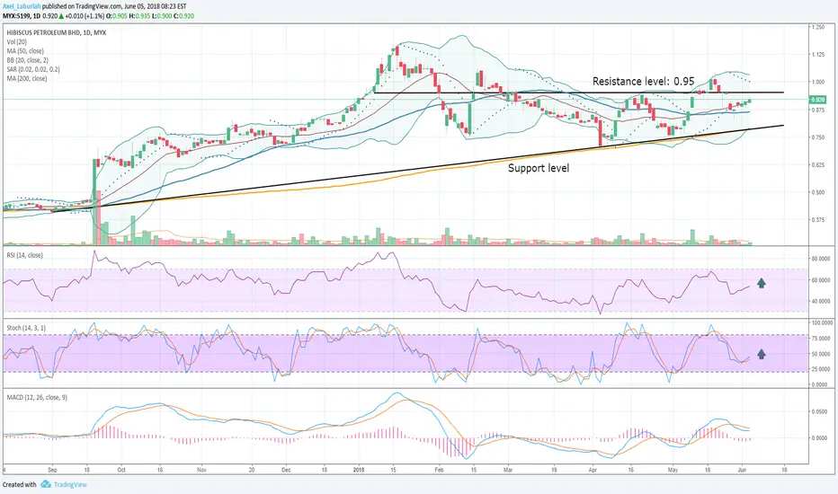Open the TradingView footer link
838x494 pixels.
70,484
